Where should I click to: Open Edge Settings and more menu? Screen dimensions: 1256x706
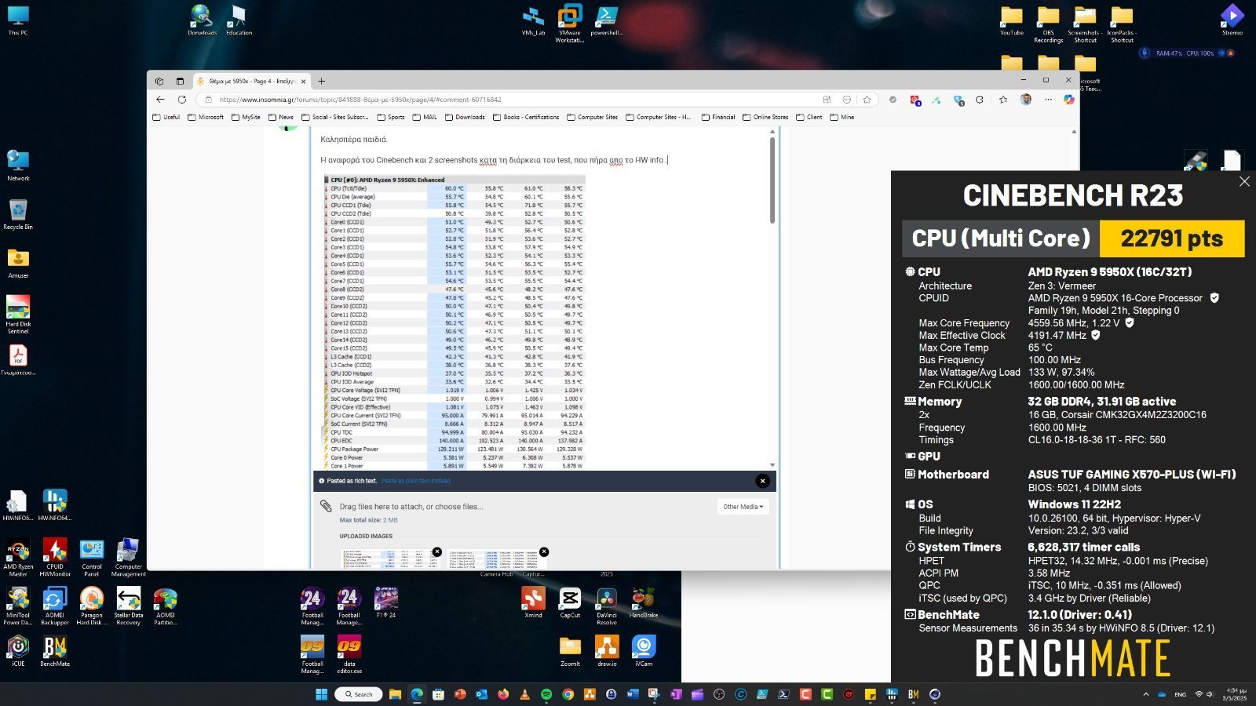(x=1048, y=100)
